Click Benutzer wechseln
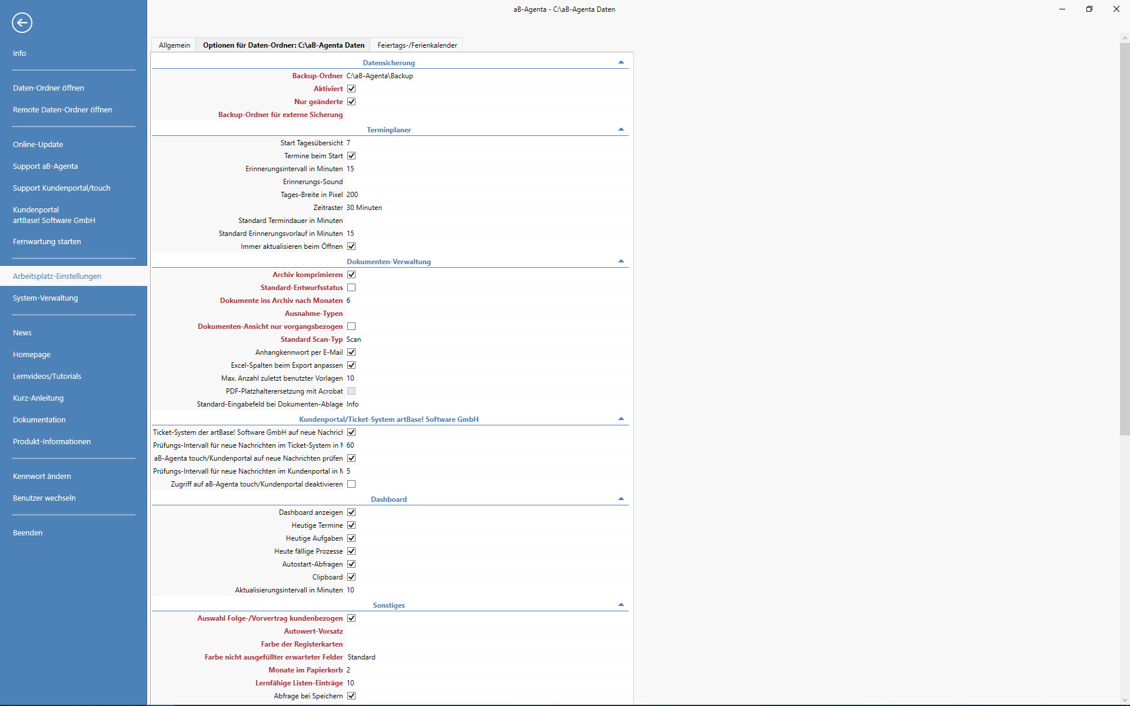 click(44, 498)
